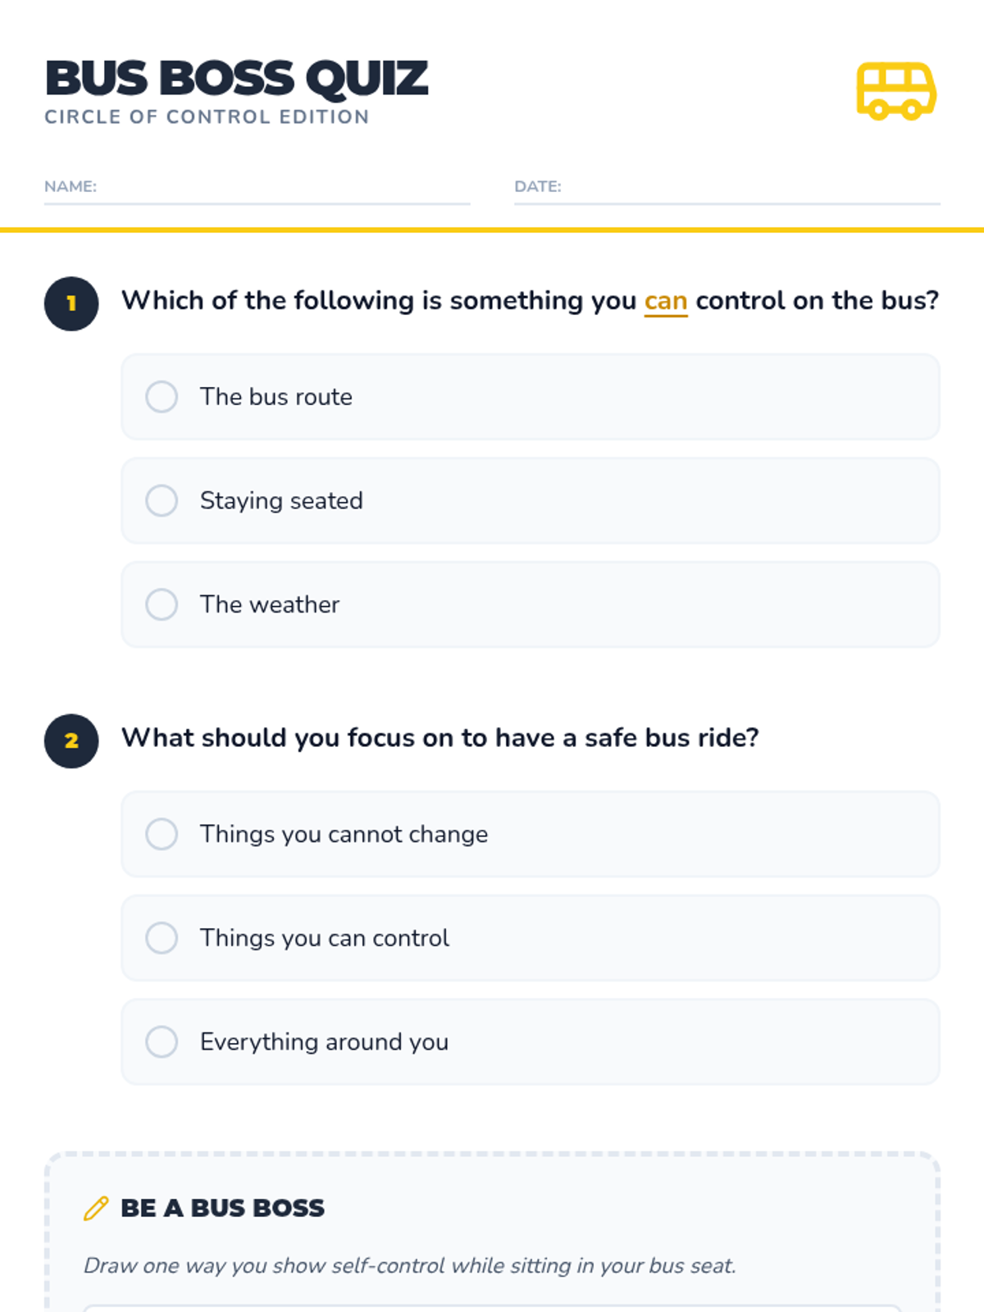This screenshot has width=984, height=1312.
Task: Select 'Things you can control' radio button
Action: (x=162, y=938)
